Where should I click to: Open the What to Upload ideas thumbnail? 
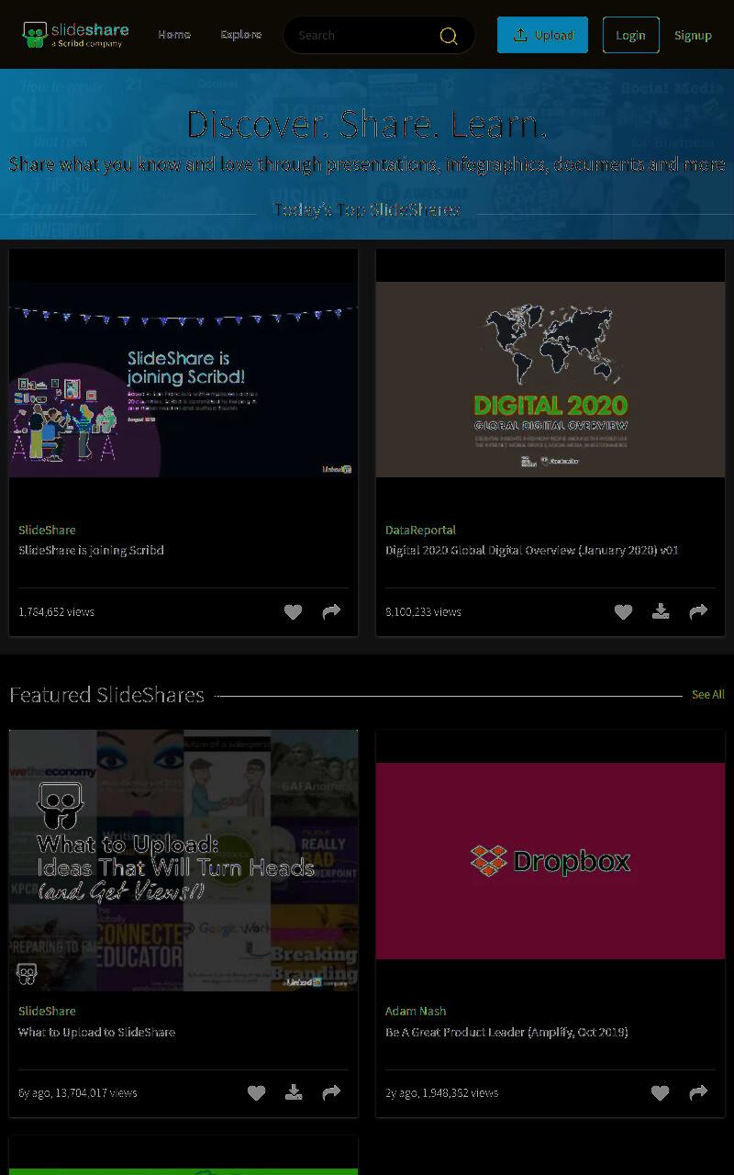pyautogui.click(x=183, y=860)
